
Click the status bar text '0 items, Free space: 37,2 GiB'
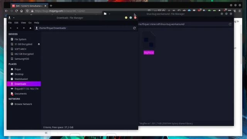(58, 127)
